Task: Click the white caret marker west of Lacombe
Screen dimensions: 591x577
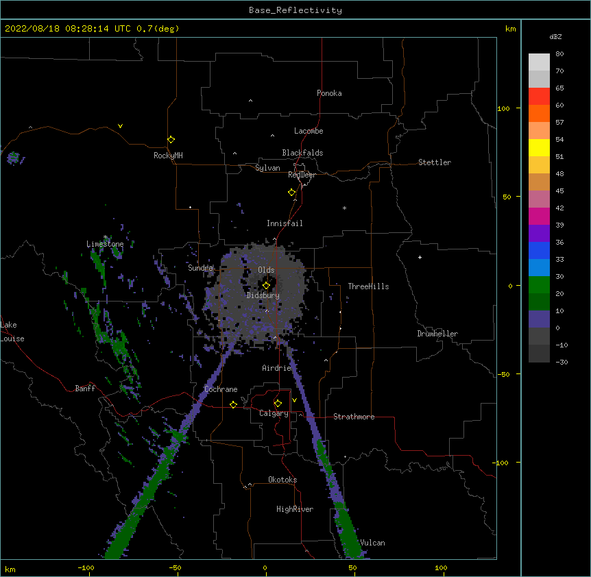Action: tap(272, 136)
